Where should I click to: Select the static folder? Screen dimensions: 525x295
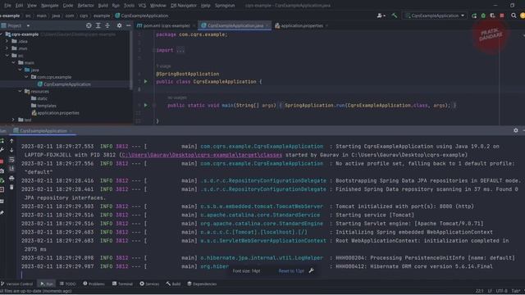point(39,98)
